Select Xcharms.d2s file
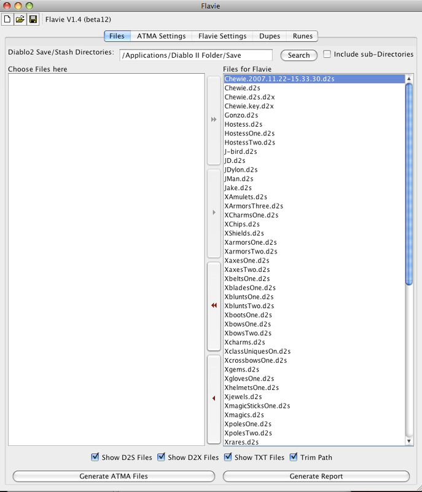 coord(315,343)
